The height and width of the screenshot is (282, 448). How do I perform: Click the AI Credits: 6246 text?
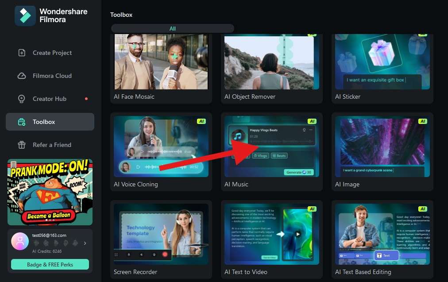47,251
